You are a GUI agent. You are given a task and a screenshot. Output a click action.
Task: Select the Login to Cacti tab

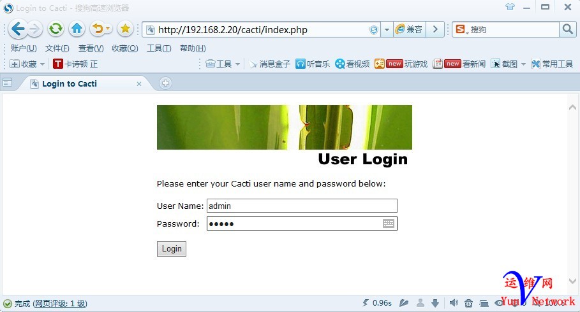coord(85,83)
